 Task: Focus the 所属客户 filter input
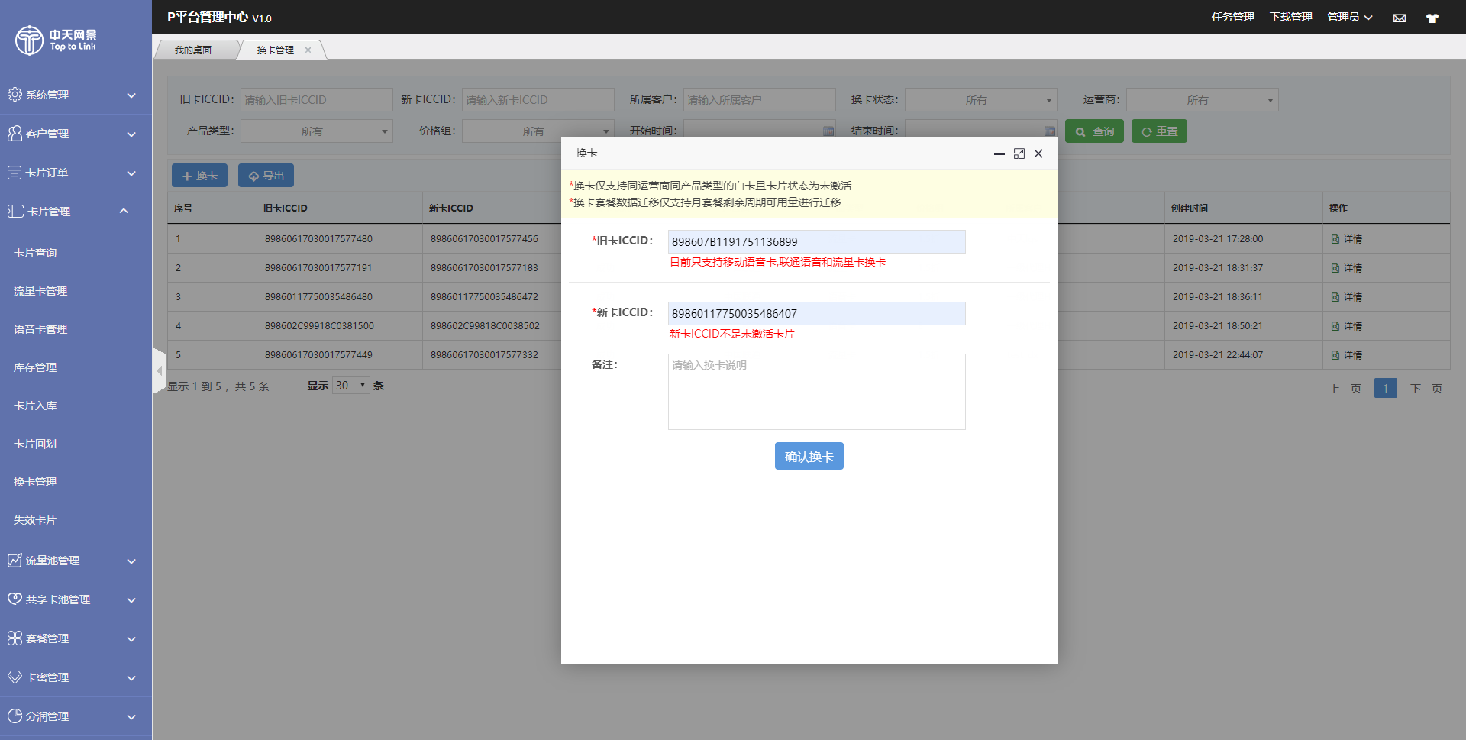tap(760, 100)
